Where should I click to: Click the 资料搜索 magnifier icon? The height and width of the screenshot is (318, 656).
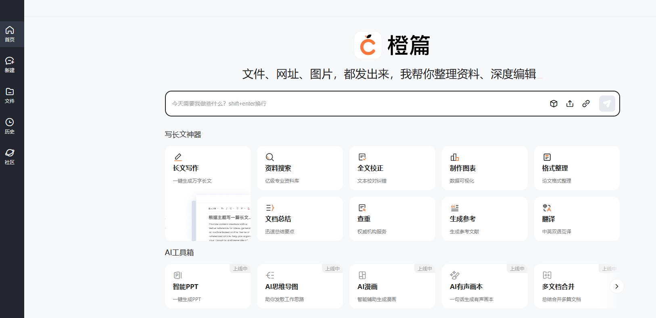[270, 157]
